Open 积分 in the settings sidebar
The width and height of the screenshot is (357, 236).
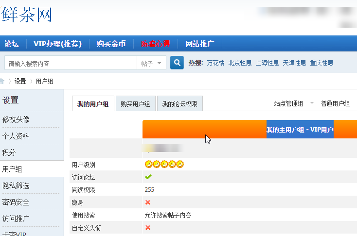coord(9,152)
